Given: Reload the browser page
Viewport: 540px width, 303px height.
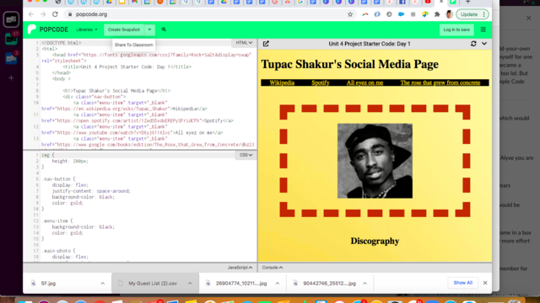Looking at the screenshot, I should tap(55, 14).
